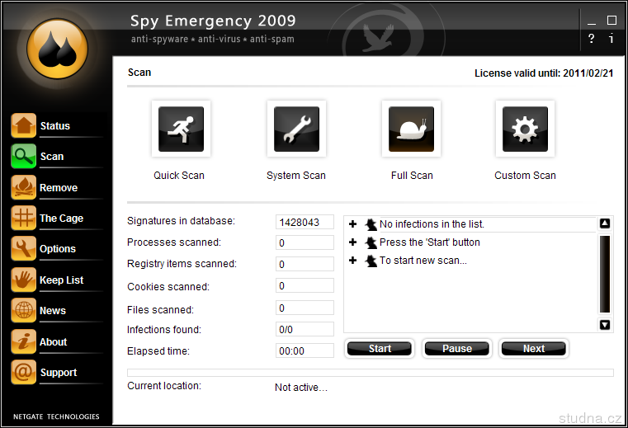
Task: Click the Keep List hand icon
Action: tap(23, 280)
